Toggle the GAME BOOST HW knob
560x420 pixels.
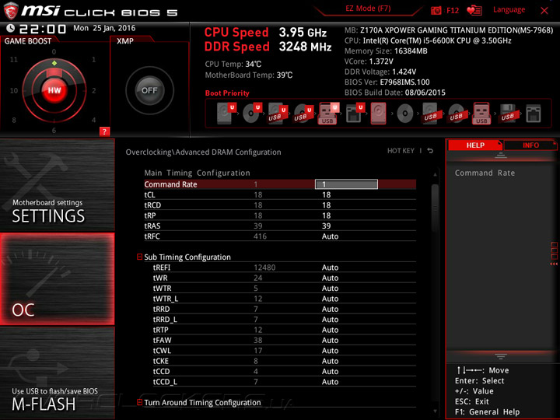tap(54, 90)
